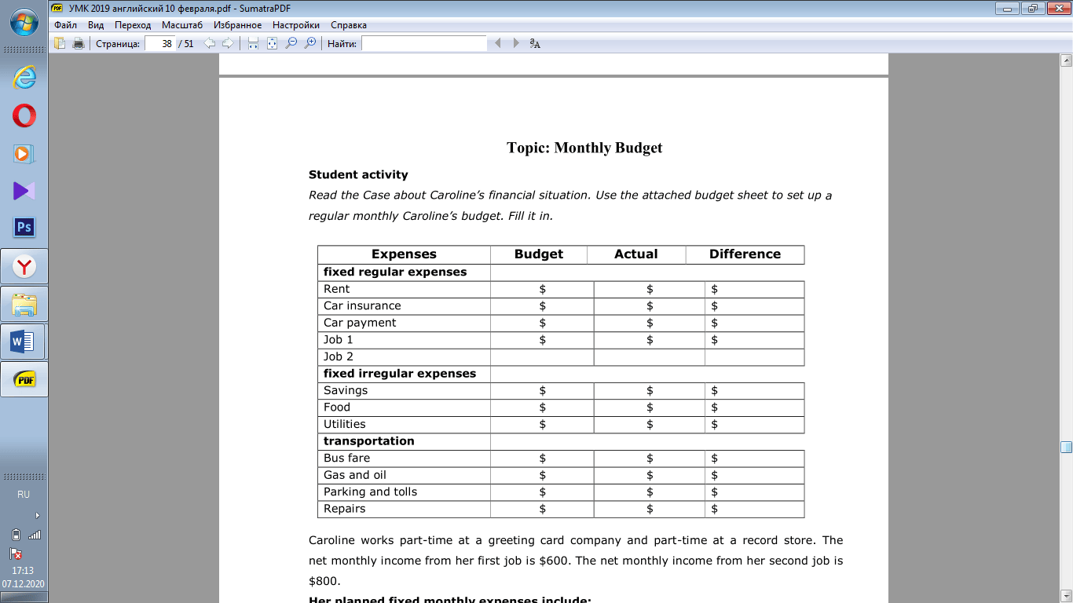The image size is (1073, 603).
Task: Open Windows Explorer from taskbar
Action: click(x=24, y=304)
